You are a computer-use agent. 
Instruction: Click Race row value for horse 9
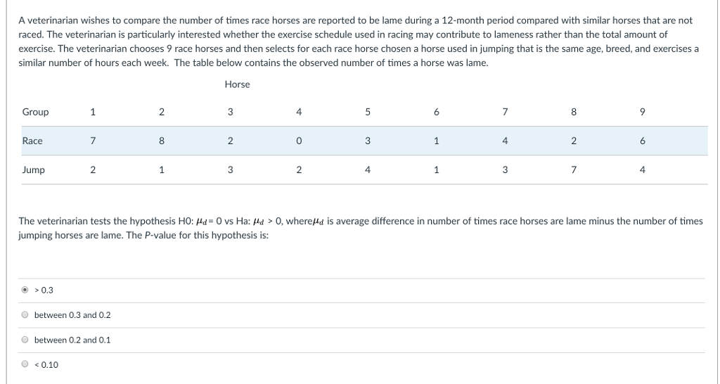[x=642, y=141]
